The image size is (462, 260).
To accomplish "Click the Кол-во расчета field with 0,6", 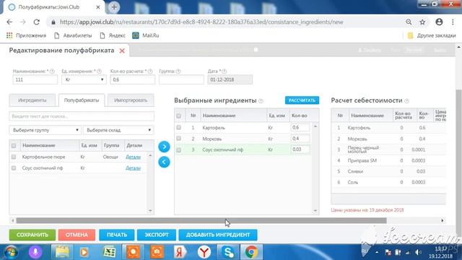I will coord(132,79).
